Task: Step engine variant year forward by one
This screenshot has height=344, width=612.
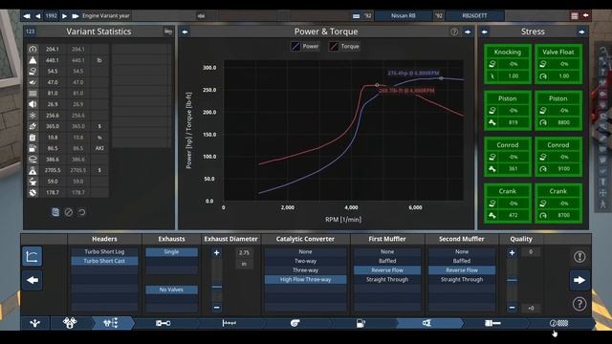Action: 64,16
